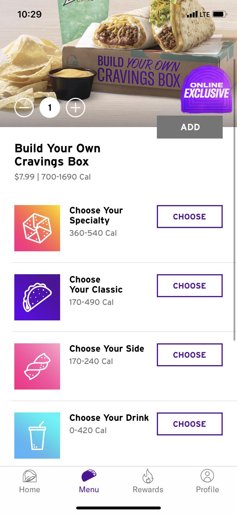Tap the minus quantity button
237x514 pixels.
click(x=24, y=108)
